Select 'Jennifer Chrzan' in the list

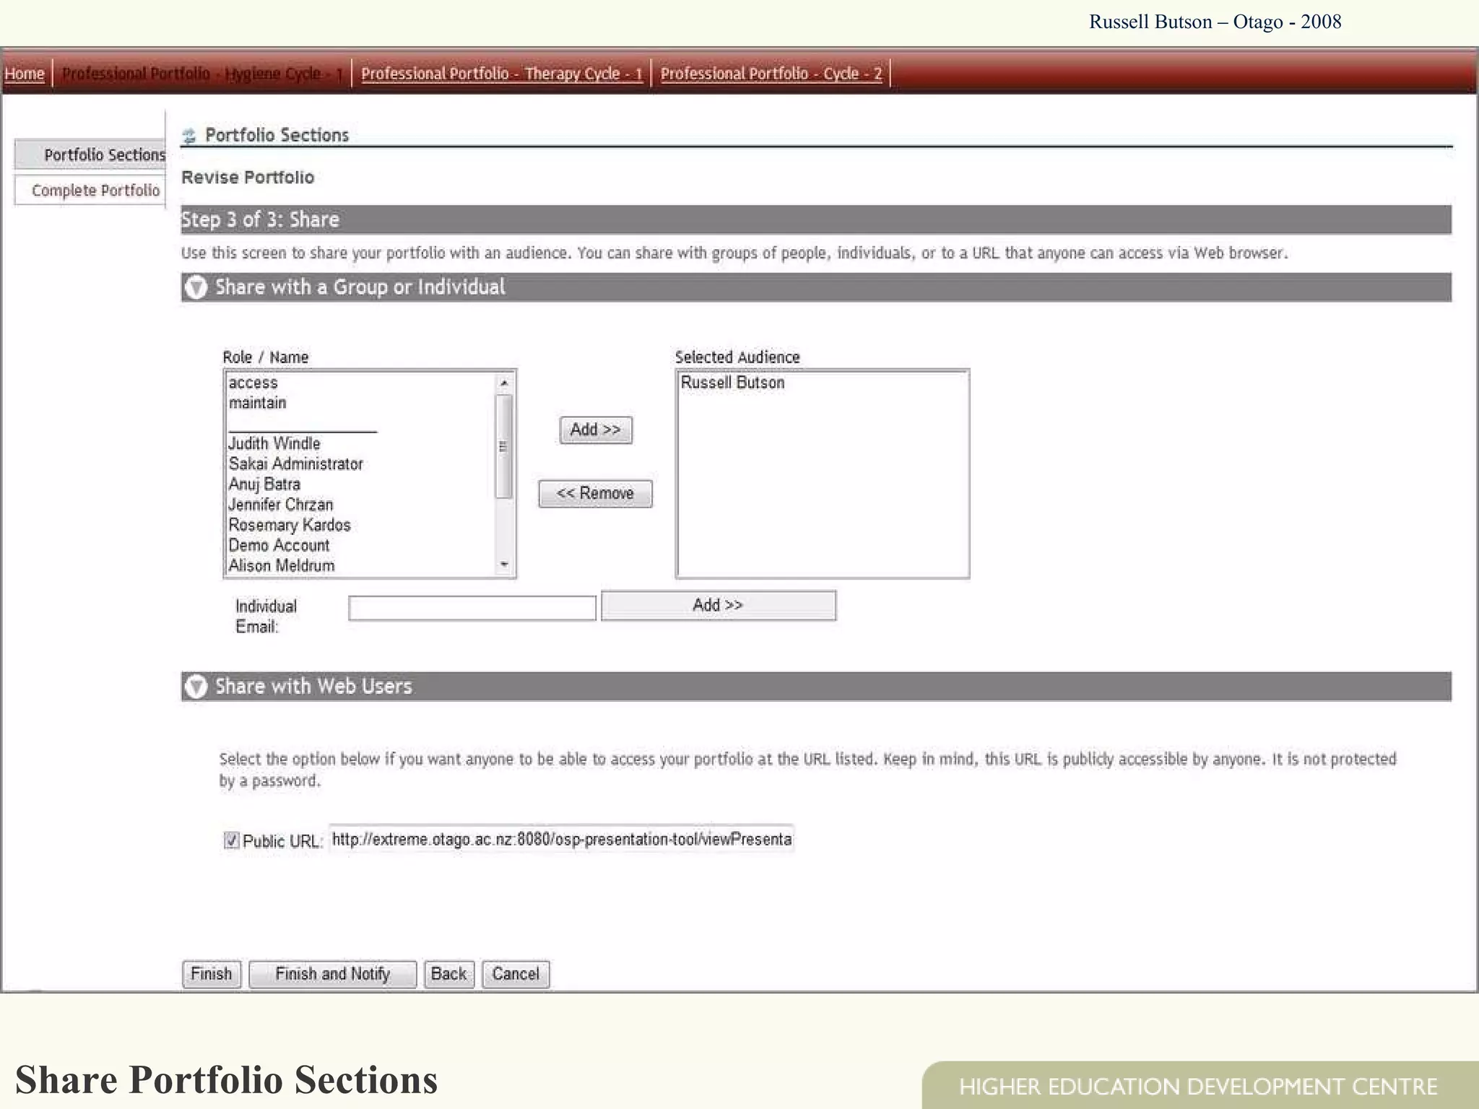[x=281, y=505]
